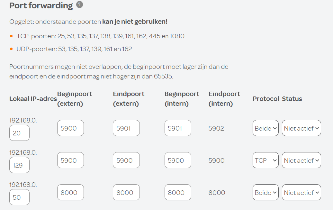The image size is (333, 210).
Task: Select internal begin port field showing 5901
Action: tap(178, 128)
